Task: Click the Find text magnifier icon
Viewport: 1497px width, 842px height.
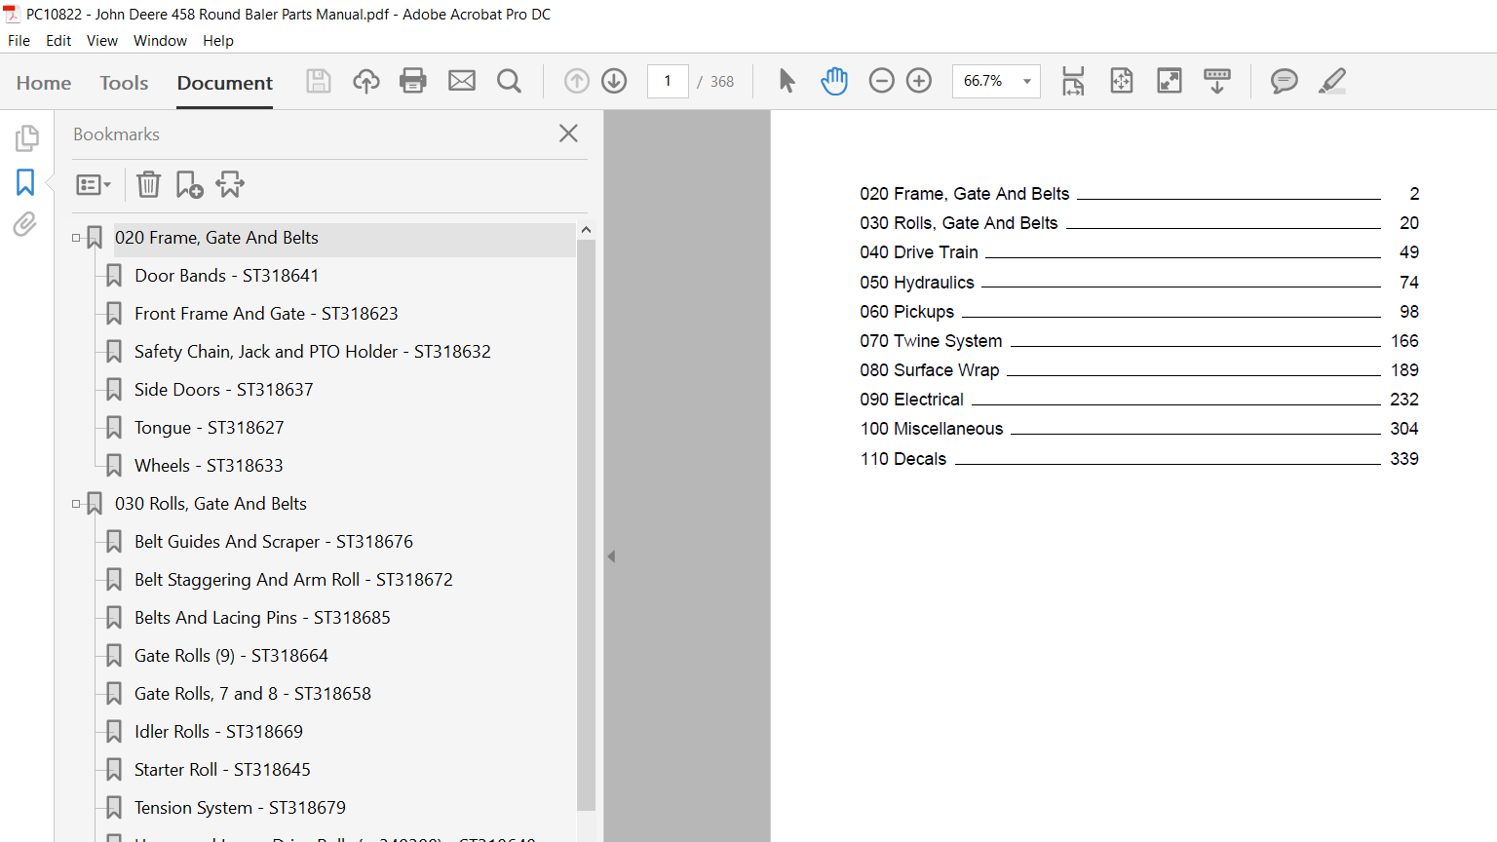Action: coord(509,81)
